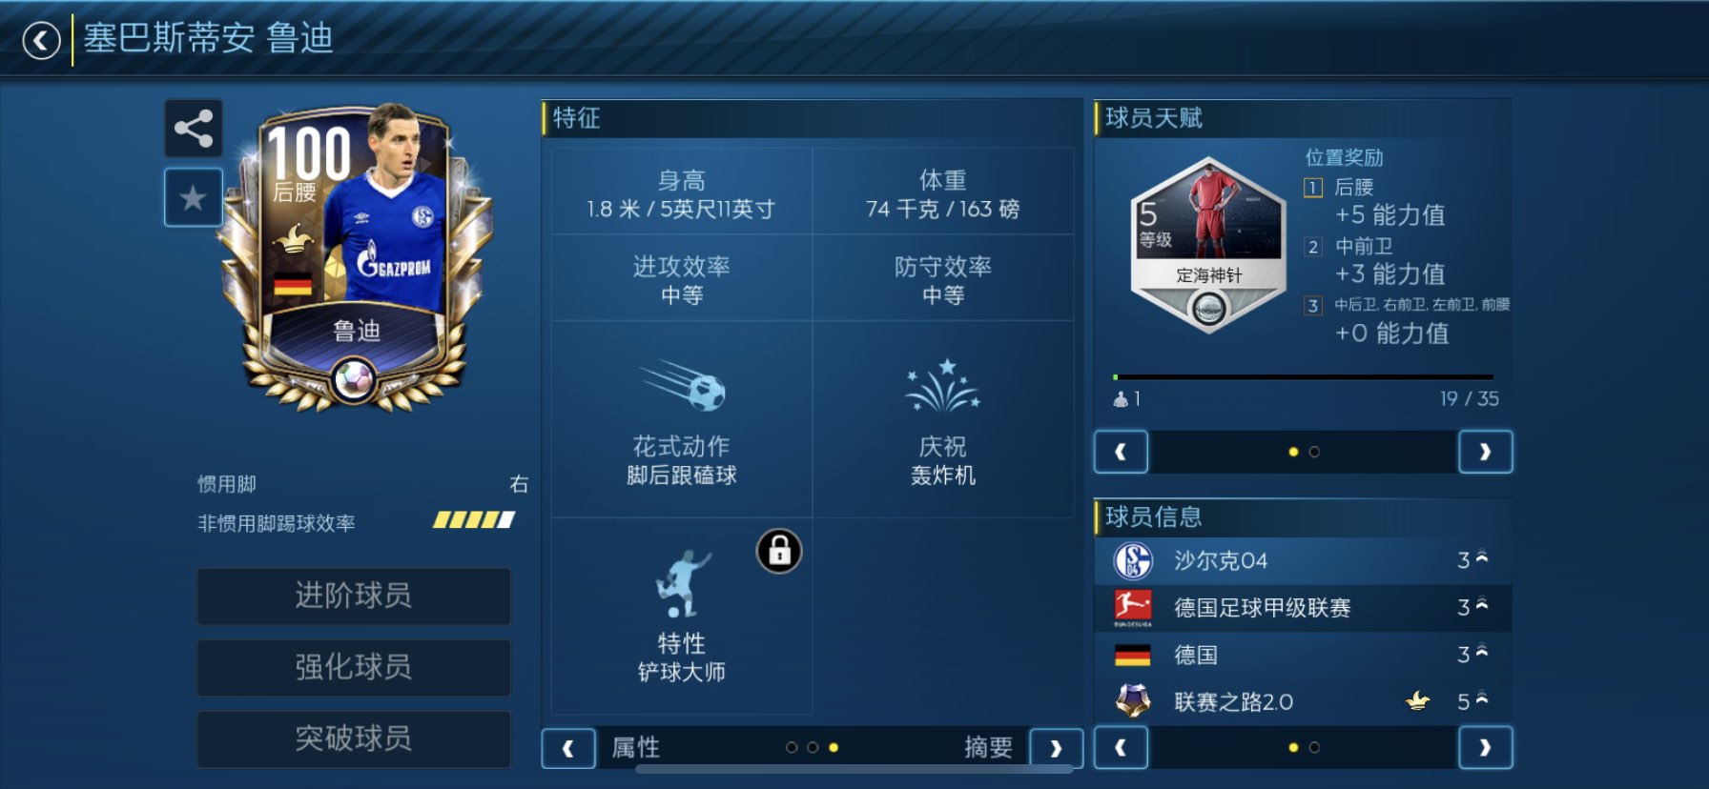Open 沙尔克04 club row
This screenshot has height=789, width=1709.
point(1303,560)
